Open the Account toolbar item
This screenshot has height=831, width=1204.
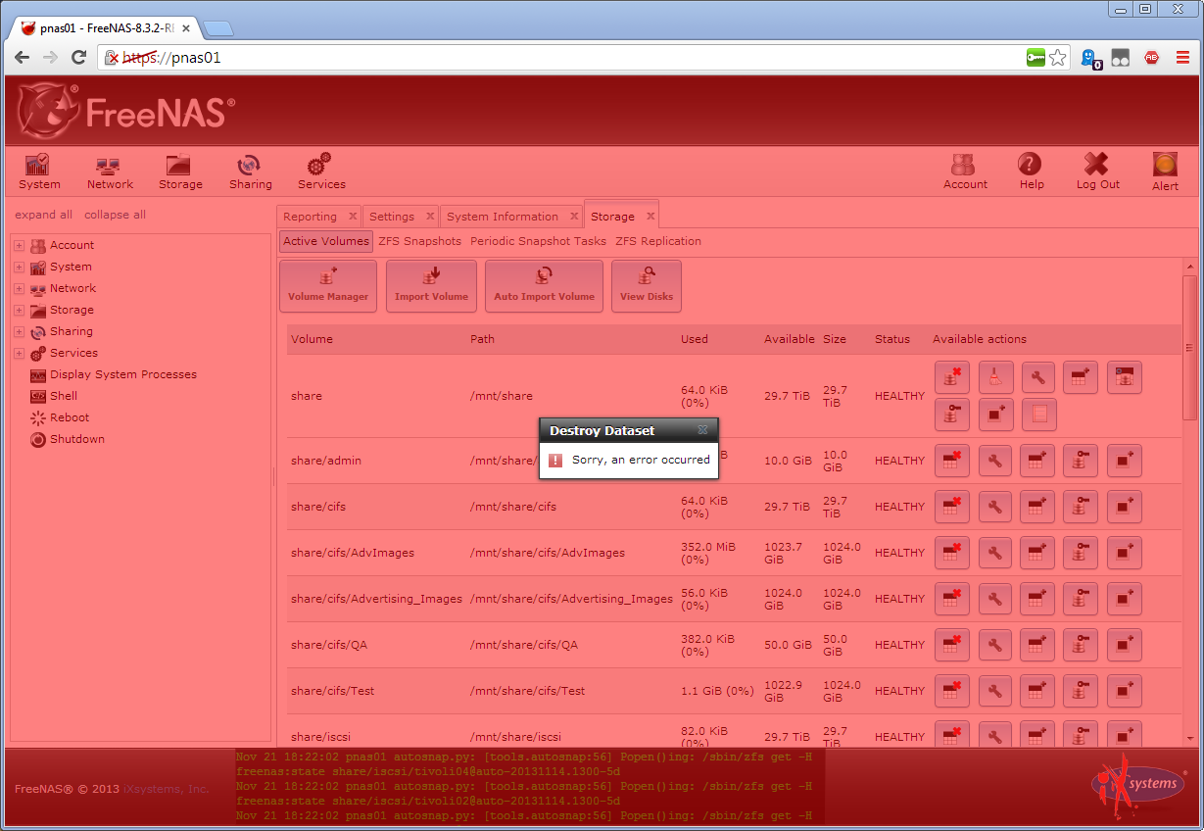tap(965, 171)
